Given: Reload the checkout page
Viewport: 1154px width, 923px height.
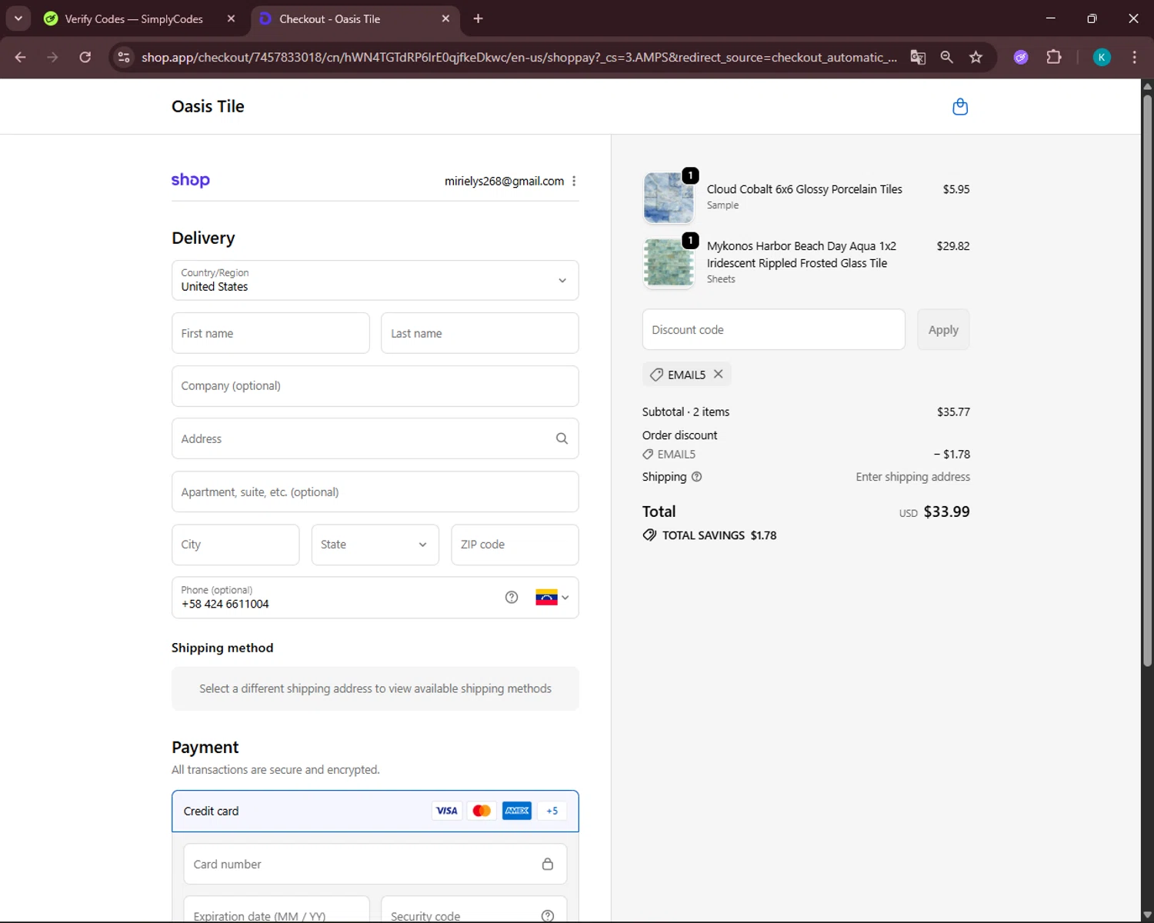Looking at the screenshot, I should [x=85, y=57].
